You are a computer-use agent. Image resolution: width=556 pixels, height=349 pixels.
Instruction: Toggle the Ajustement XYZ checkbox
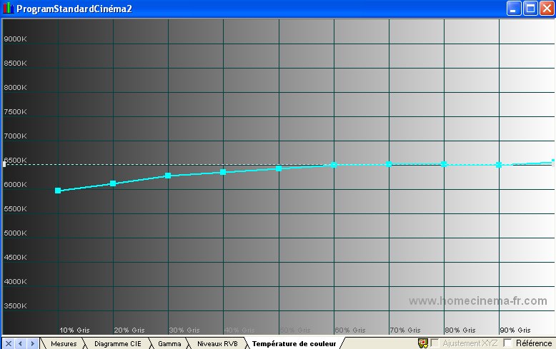pos(435,343)
